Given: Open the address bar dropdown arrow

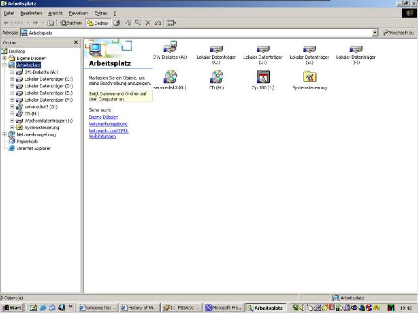Looking at the screenshot, I should 375,33.
